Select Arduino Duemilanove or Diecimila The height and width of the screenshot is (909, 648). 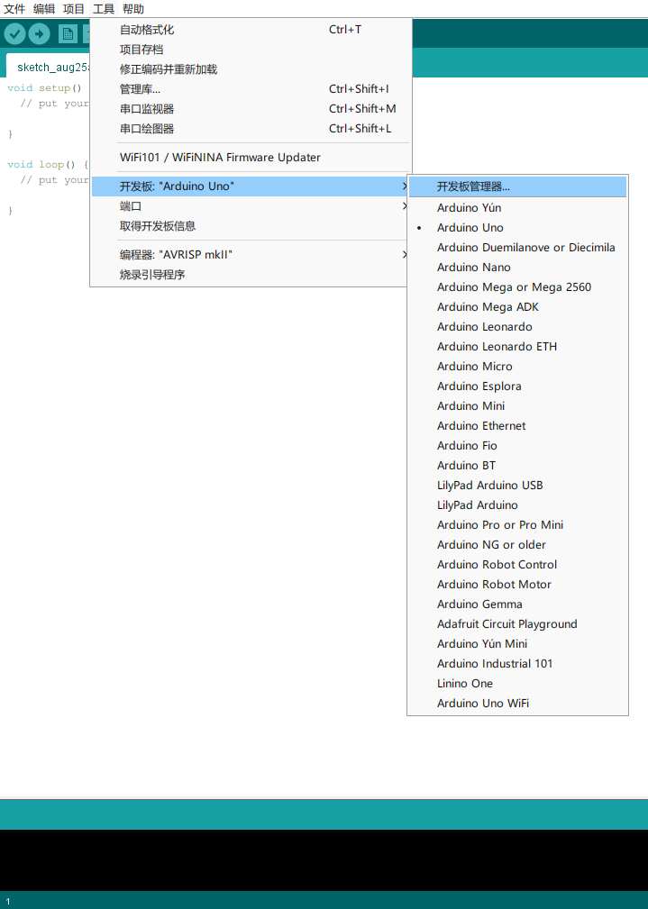pyautogui.click(x=517, y=247)
